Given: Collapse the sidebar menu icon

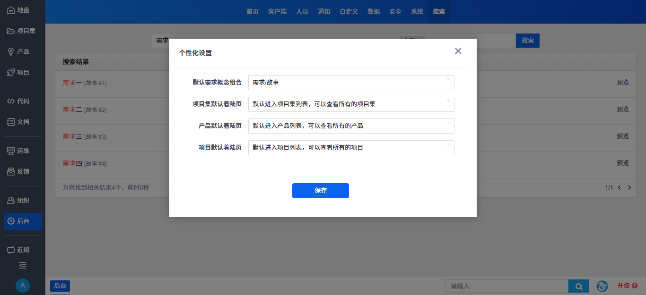Looking at the screenshot, I should point(23,265).
